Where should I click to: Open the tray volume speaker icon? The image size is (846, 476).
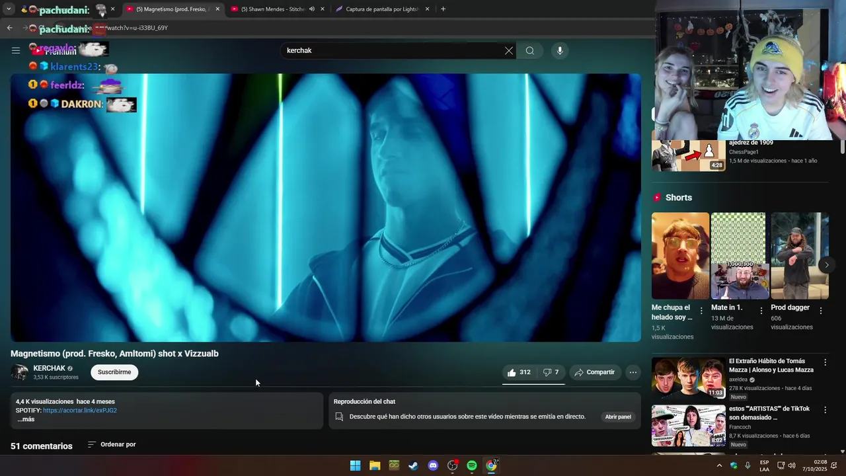click(792, 465)
